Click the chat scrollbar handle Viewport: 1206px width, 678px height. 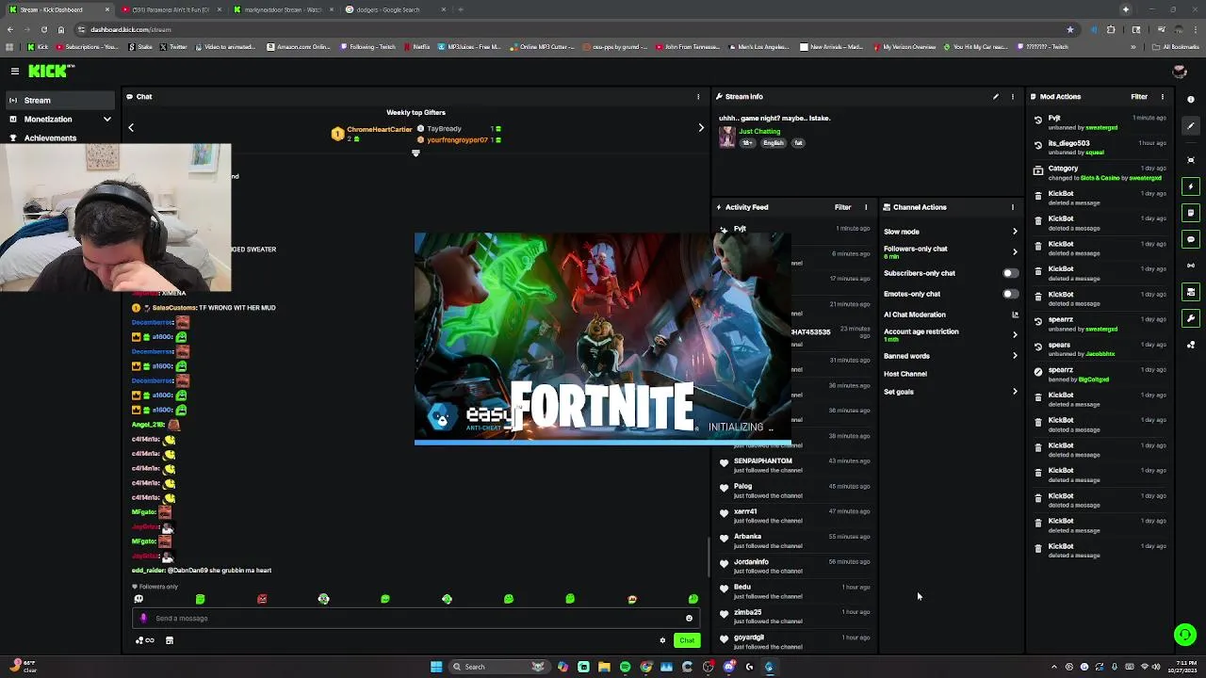[709, 557]
